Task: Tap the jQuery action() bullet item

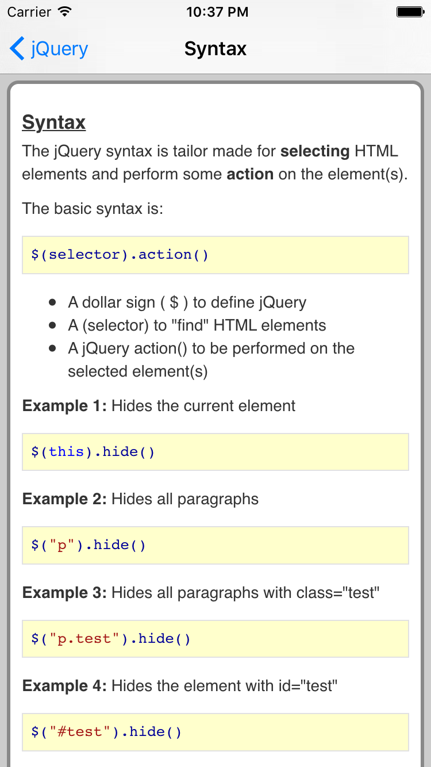Action: tap(210, 360)
